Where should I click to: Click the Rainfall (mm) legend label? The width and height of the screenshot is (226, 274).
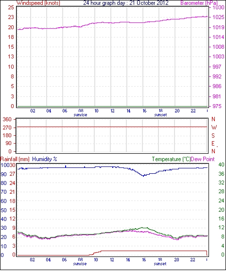tap(15, 159)
